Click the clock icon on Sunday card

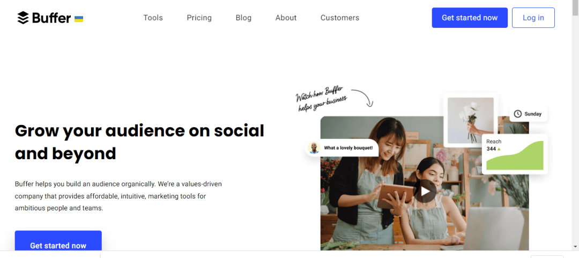518,114
